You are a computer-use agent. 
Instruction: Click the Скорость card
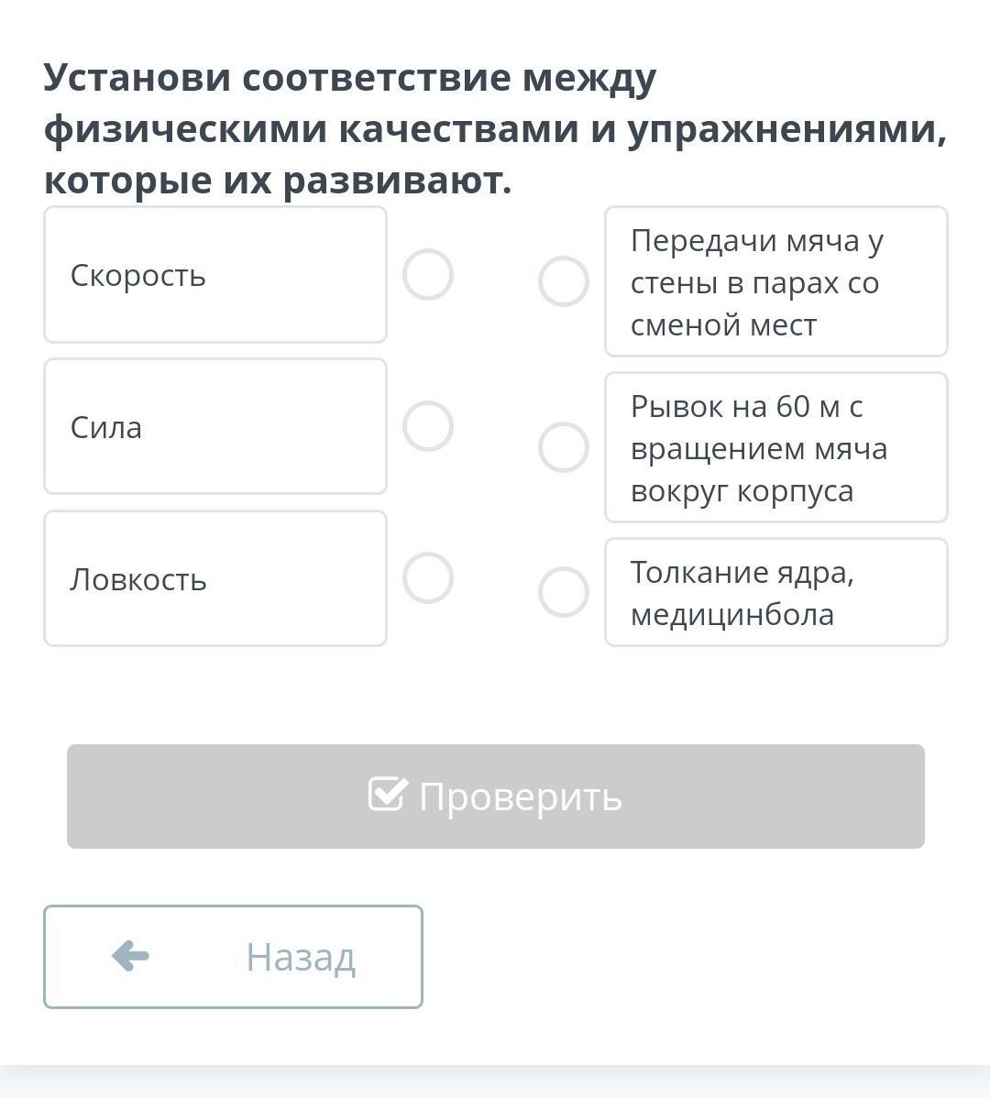(x=215, y=275)
